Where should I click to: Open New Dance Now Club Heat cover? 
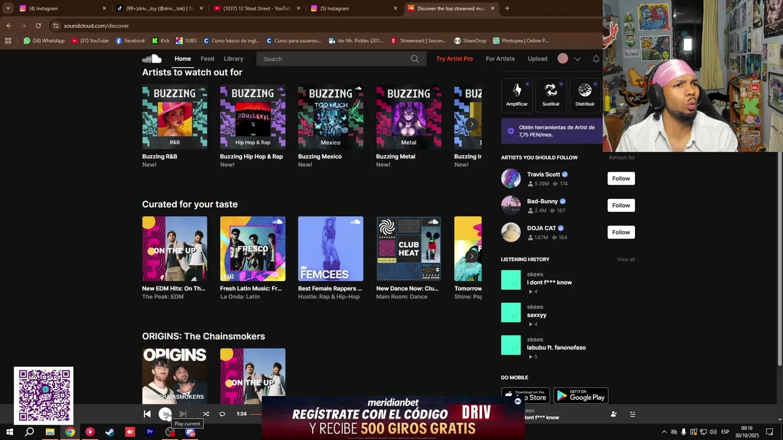409,249
